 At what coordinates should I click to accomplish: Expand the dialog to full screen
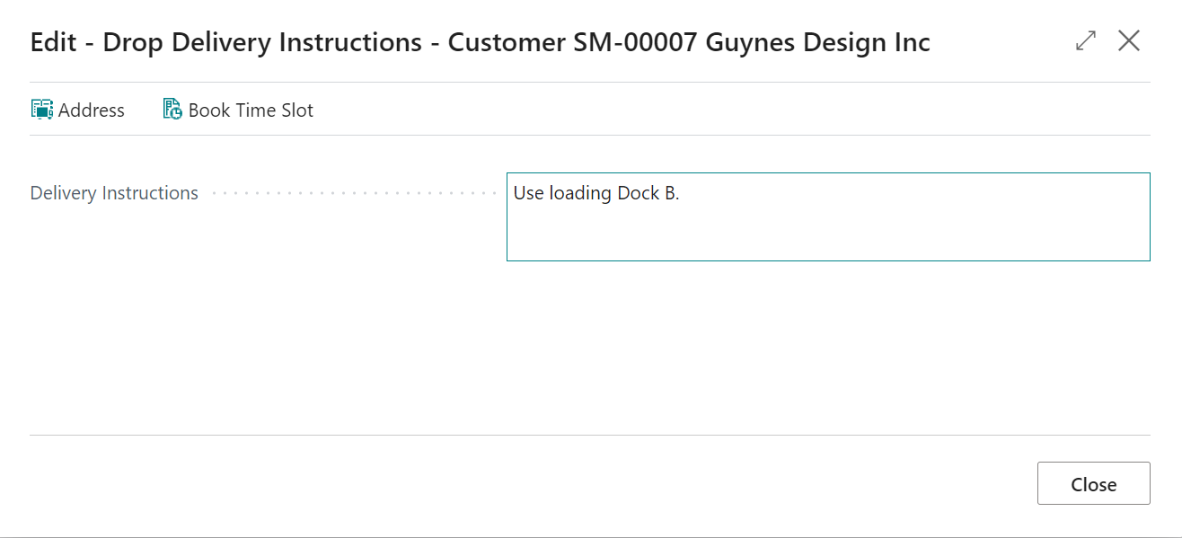click(1086, 41)
